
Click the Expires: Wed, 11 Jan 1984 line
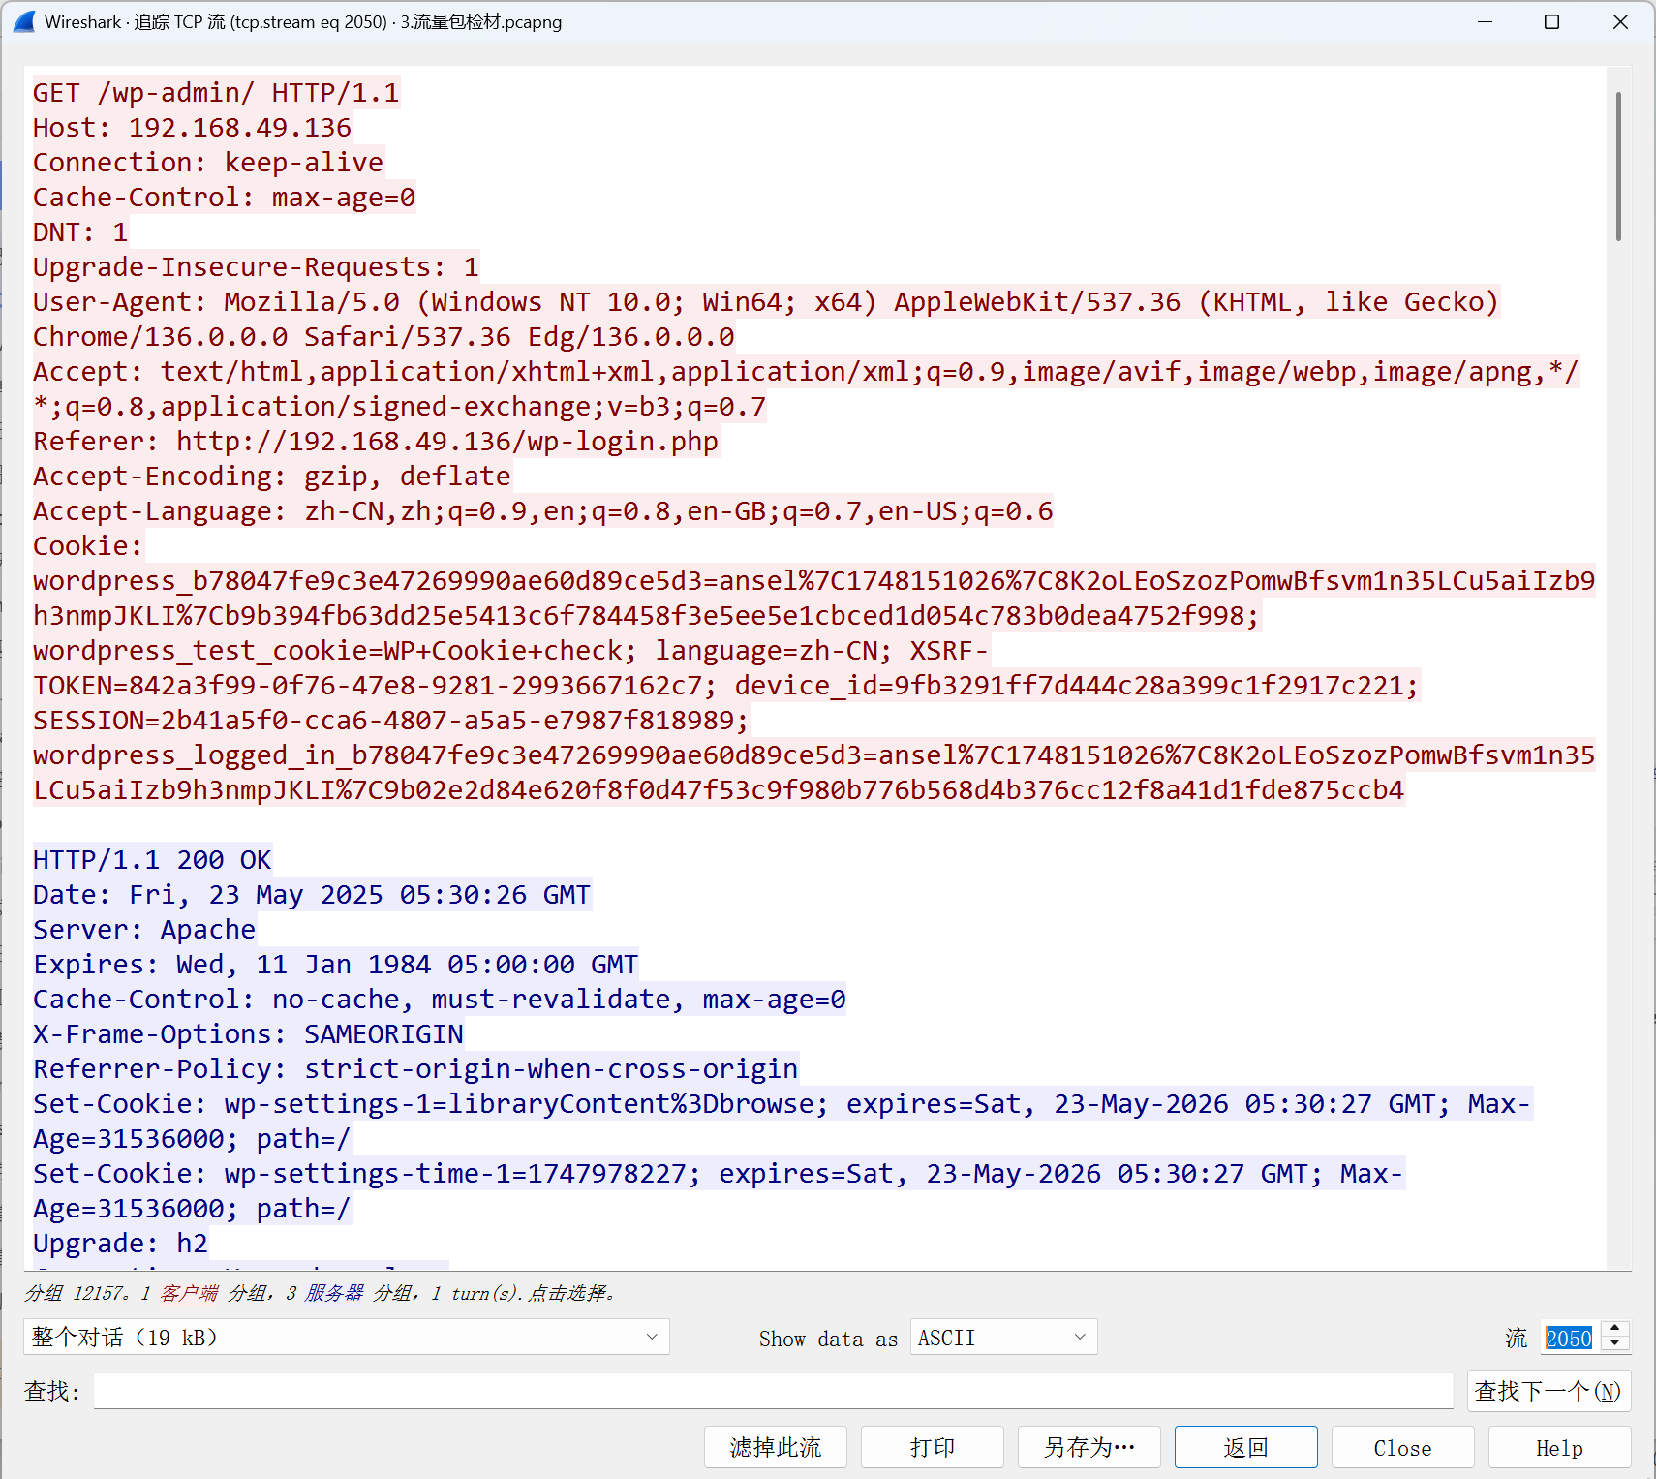click(x=335, y=965)
